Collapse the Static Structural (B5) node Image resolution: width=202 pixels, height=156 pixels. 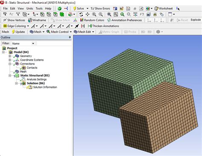click(10, 76)
